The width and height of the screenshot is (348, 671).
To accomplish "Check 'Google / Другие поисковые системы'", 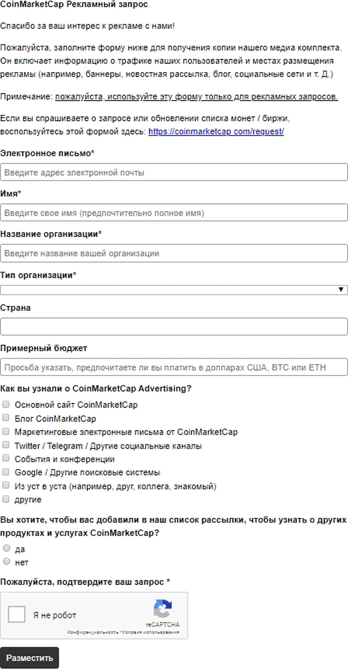I will 6,472.
